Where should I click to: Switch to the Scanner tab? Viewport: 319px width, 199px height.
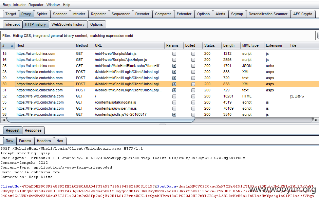tap(60, 14)
